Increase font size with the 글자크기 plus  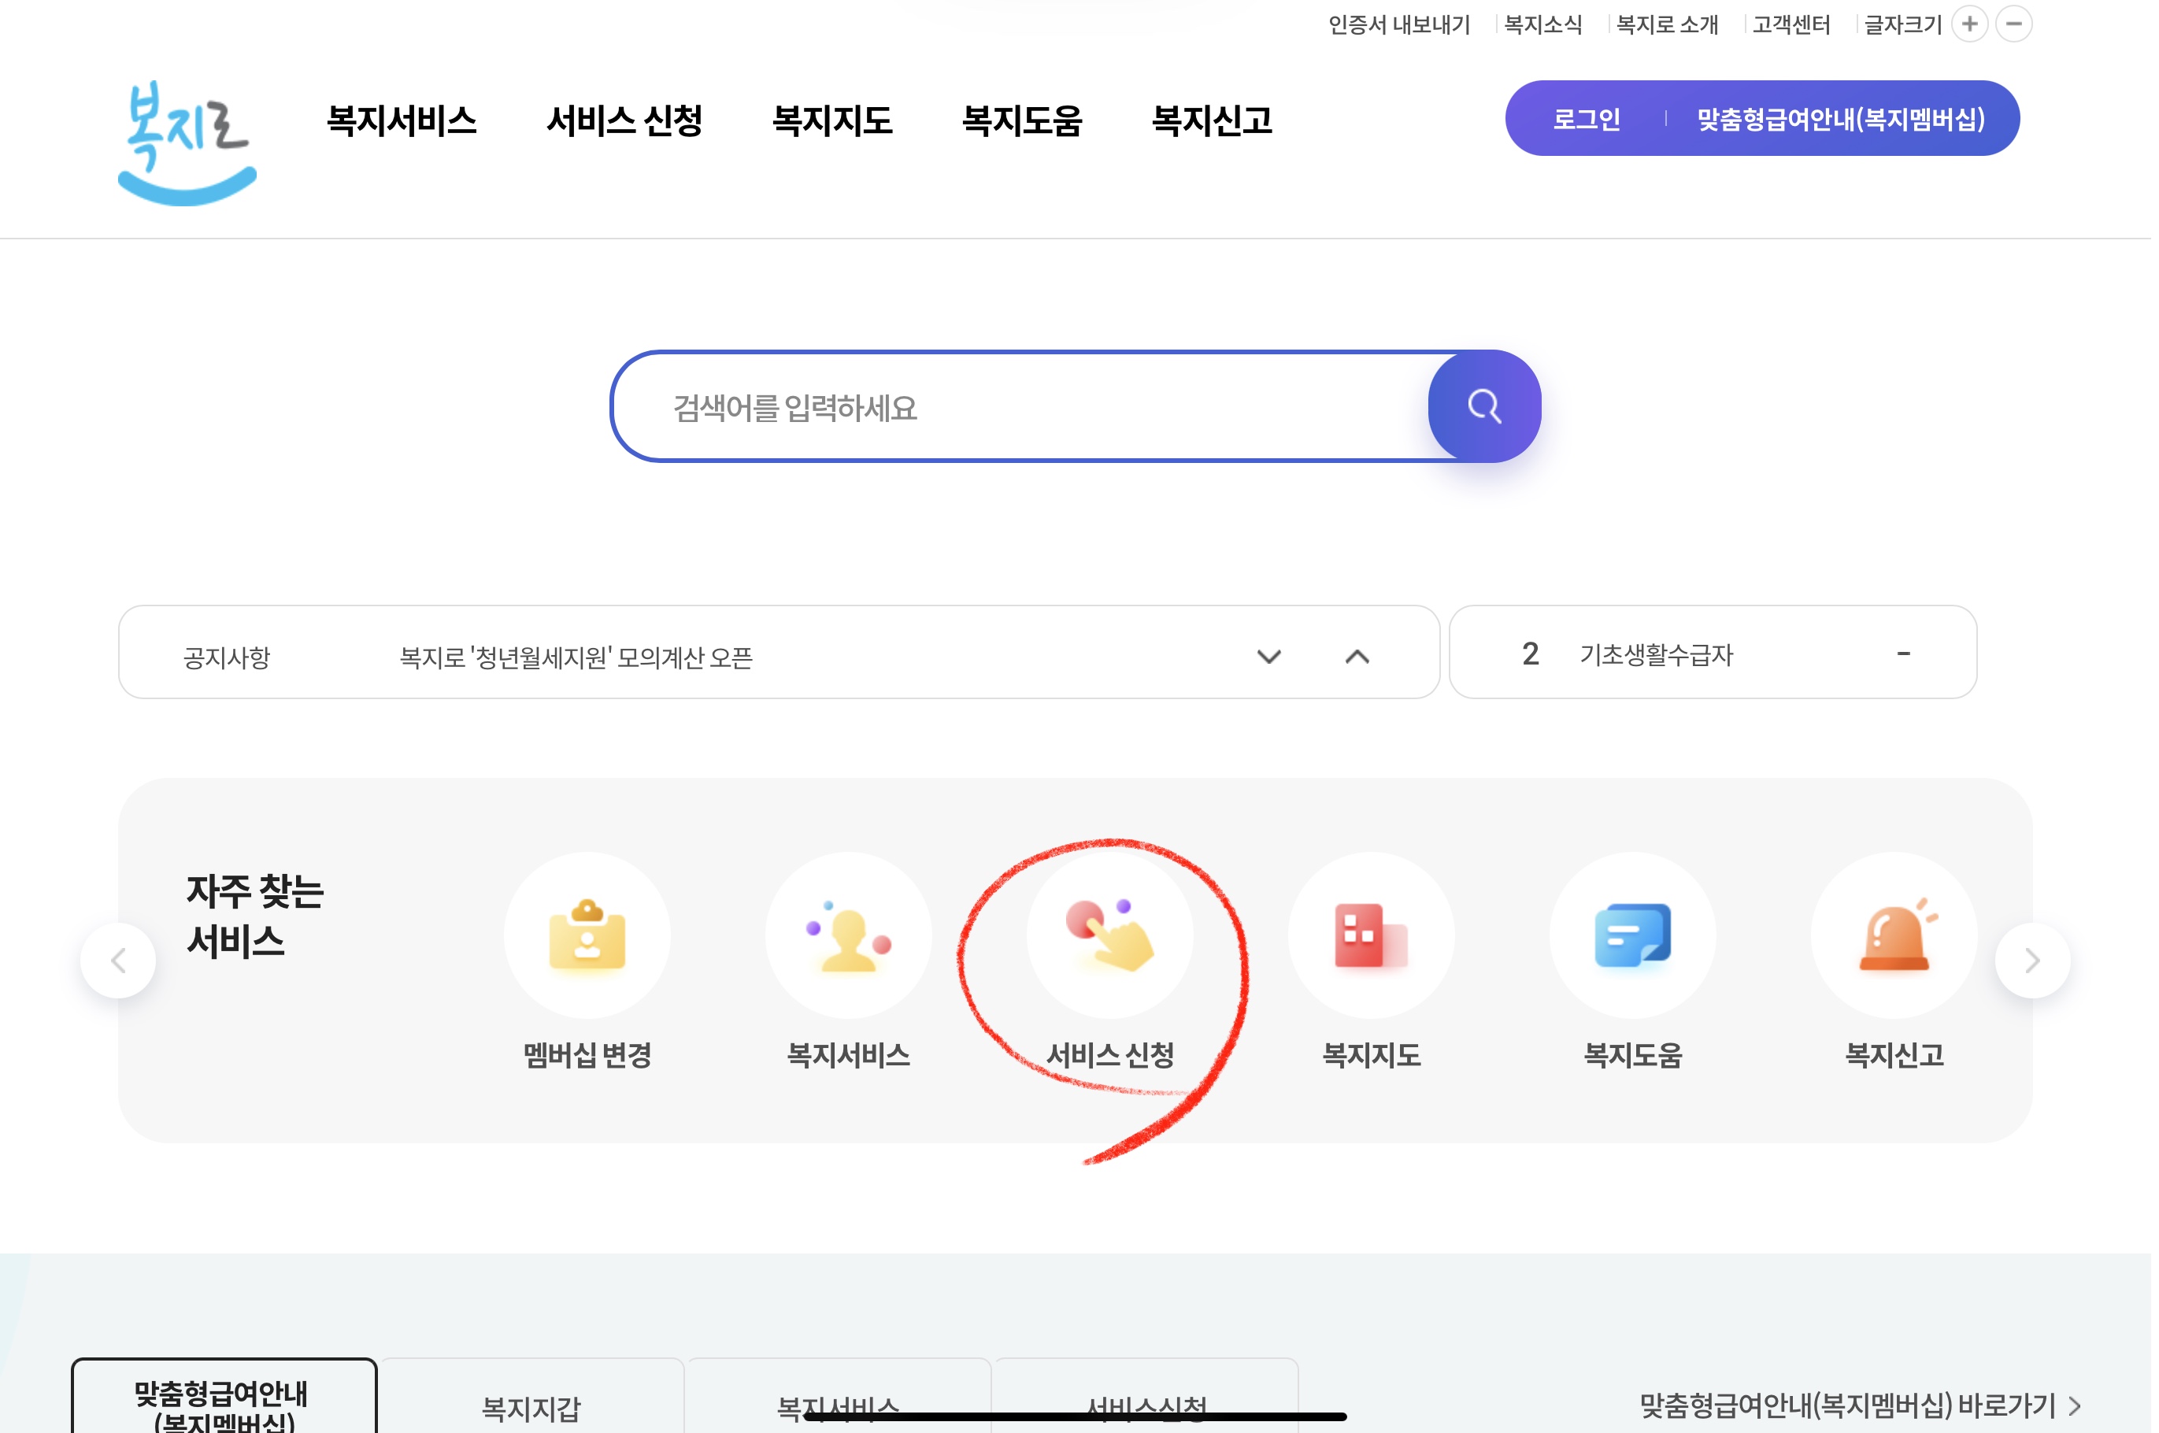1971,24
